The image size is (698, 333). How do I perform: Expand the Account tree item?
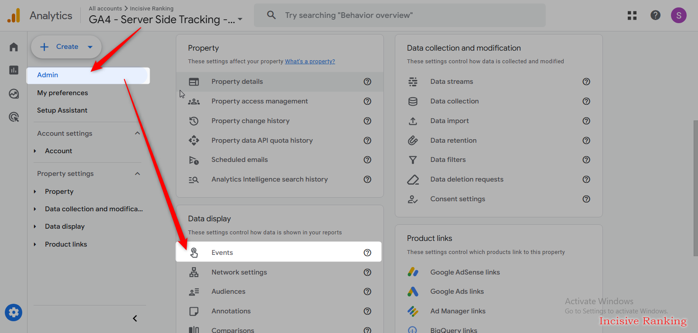click(x=35, y=151)
